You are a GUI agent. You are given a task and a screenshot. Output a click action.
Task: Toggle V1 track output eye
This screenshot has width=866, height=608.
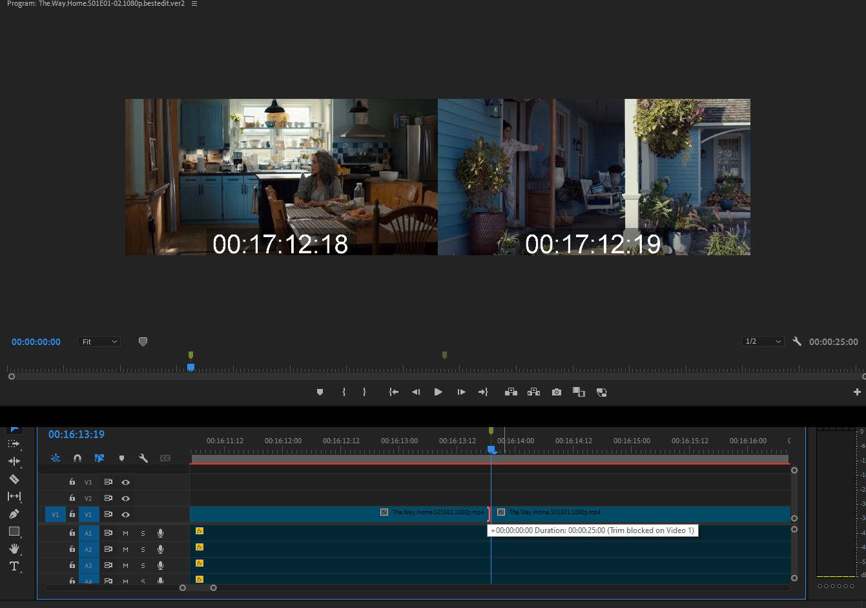126,514
